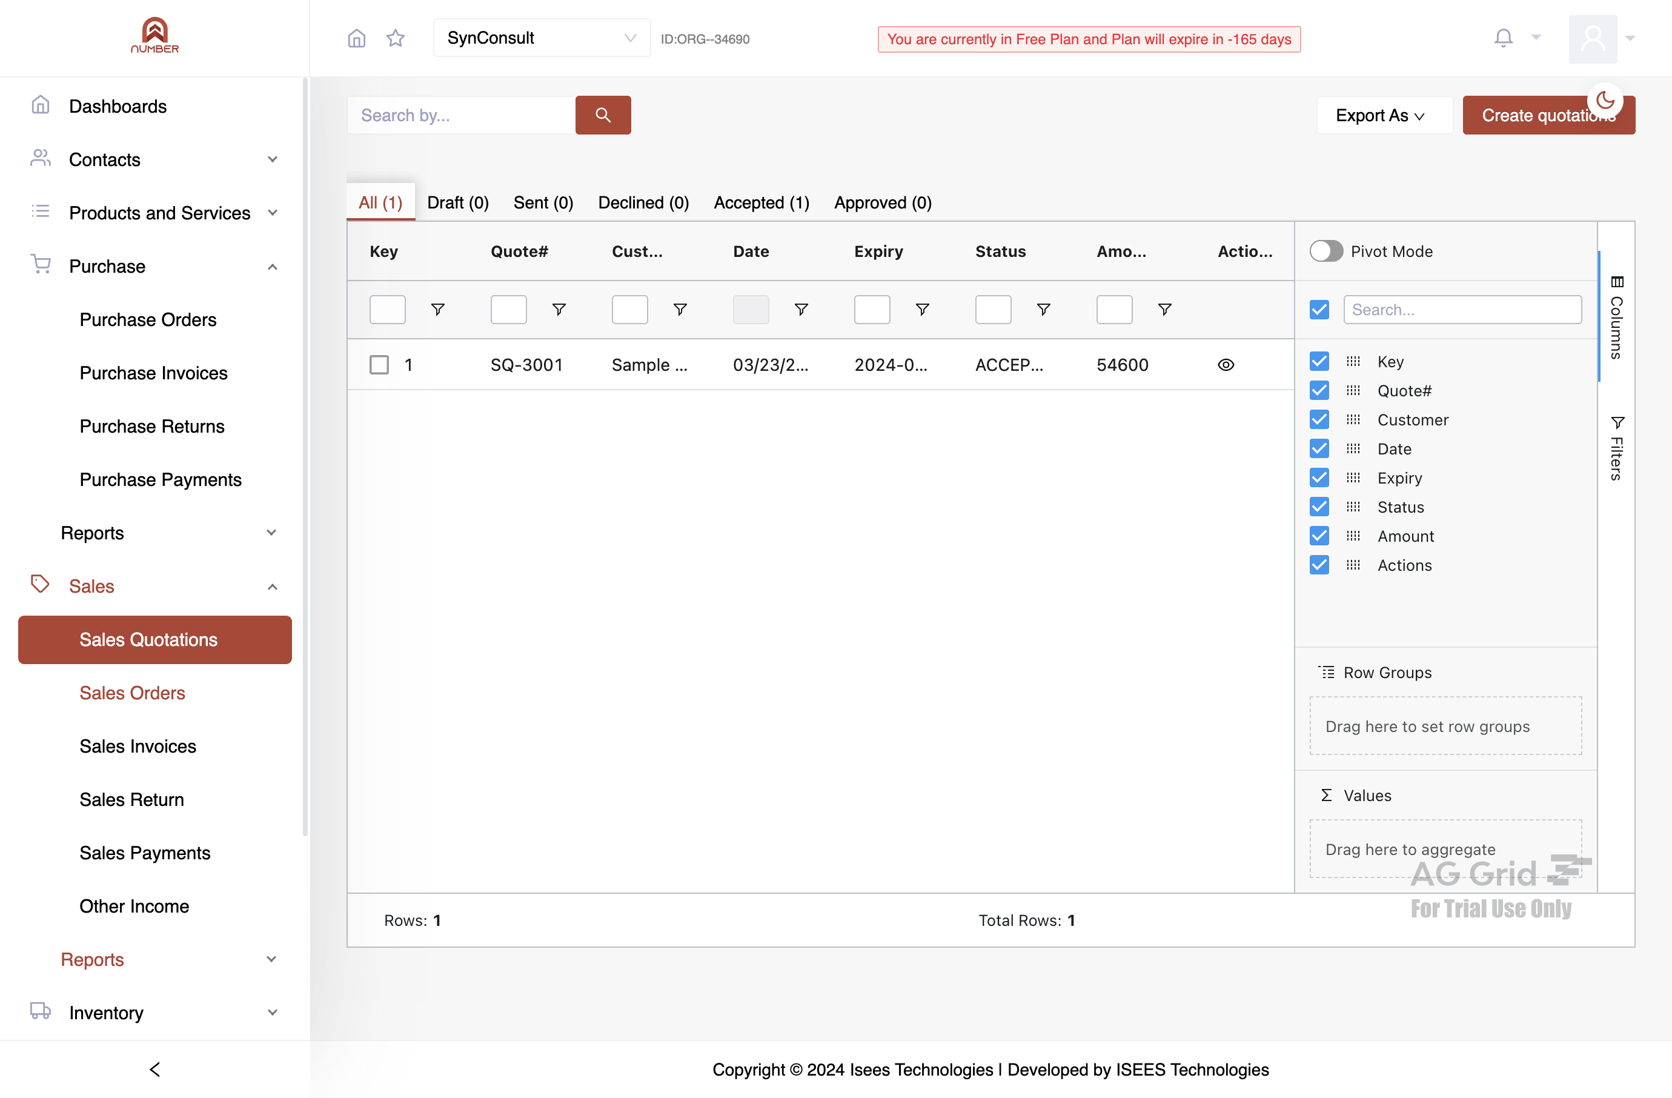The image size is (1672, 1098).
Task: Expand the Inventory menu
Action: pyautogui.click(x=154, y=1013)
